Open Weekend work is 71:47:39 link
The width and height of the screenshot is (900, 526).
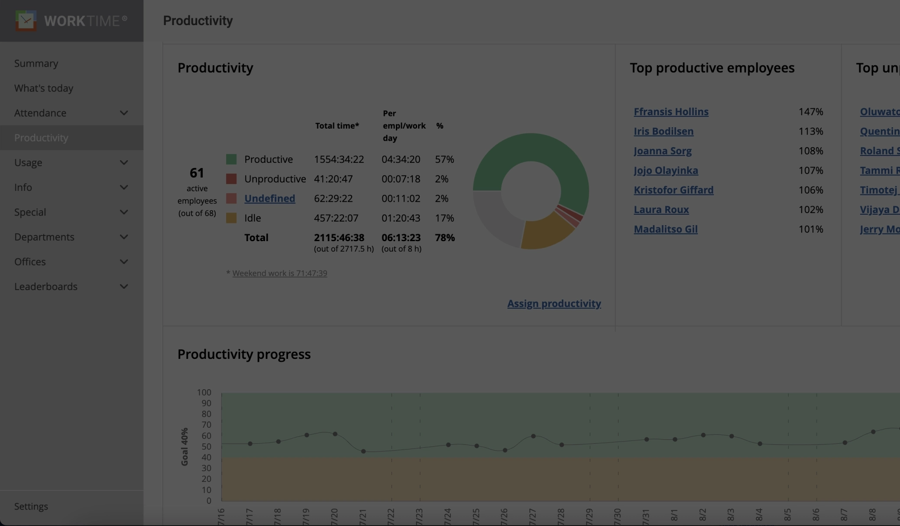coord(280,273)
